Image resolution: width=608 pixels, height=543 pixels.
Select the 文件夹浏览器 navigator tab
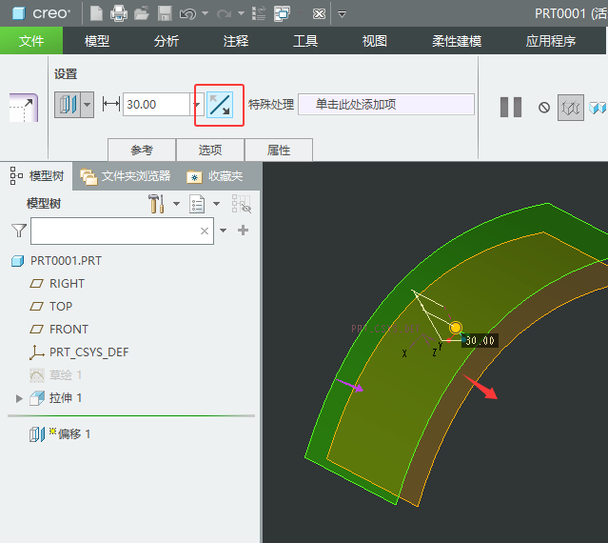(125, 176)
